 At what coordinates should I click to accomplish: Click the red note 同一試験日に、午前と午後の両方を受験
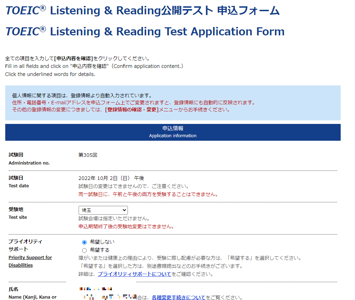coord(148,194)
